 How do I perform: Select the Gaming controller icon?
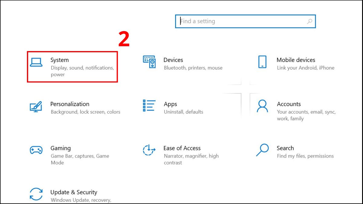pos(36,150)
